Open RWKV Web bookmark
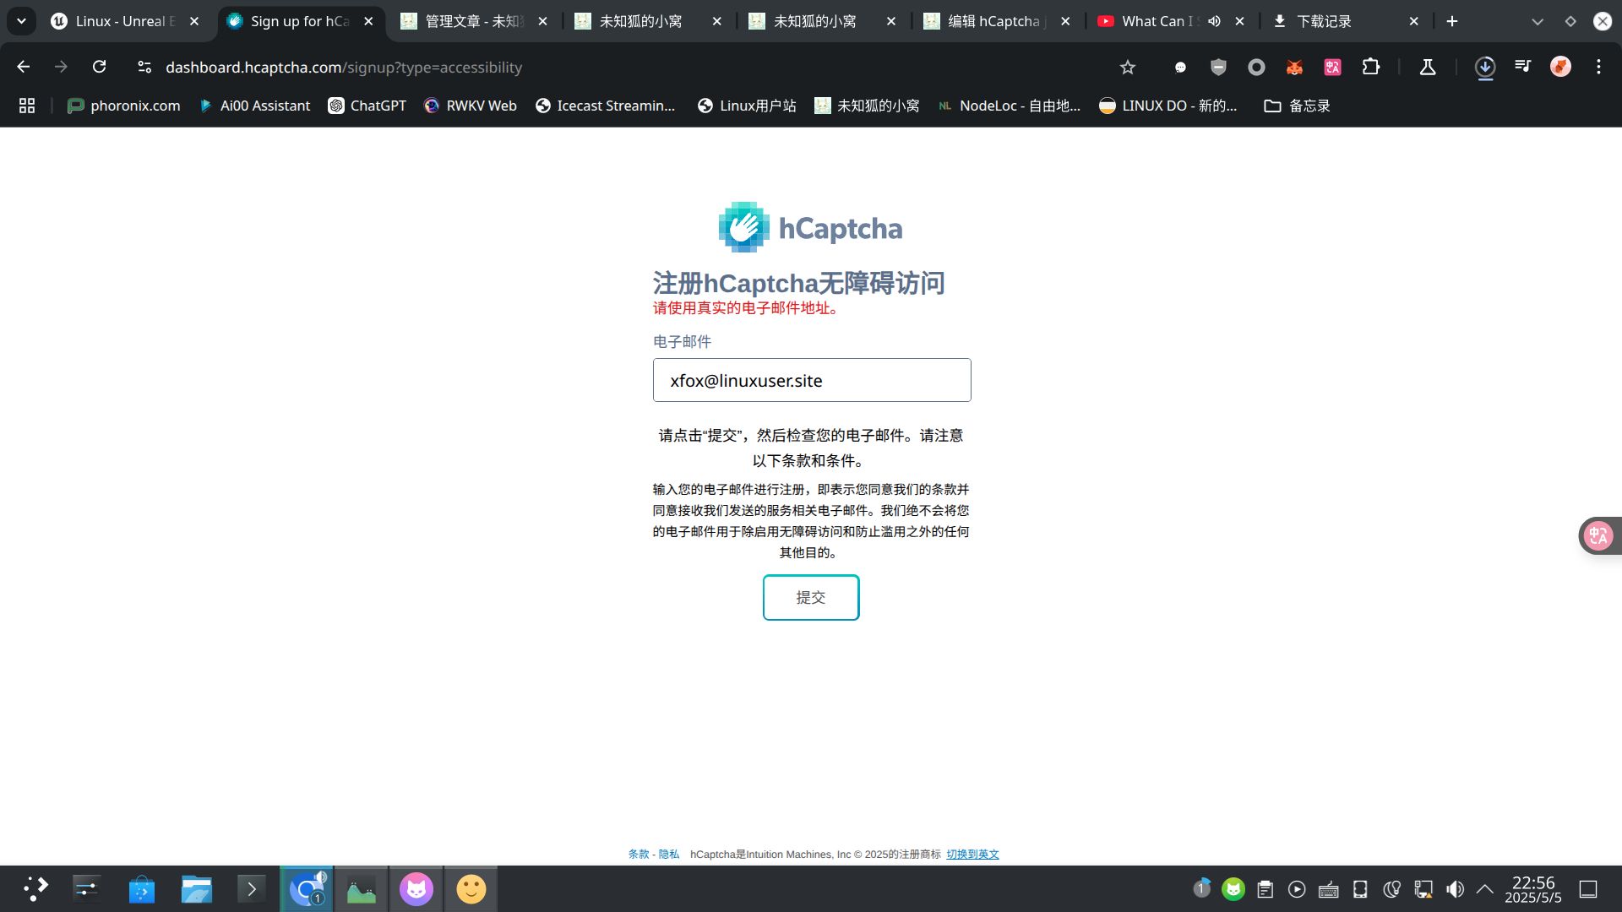This screenshot has height=912, width=1622. click(x=471, y=106)
